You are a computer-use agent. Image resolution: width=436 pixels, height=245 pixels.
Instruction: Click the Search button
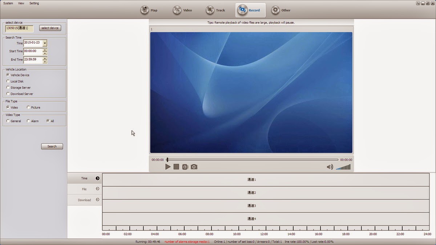pos(52,146)
